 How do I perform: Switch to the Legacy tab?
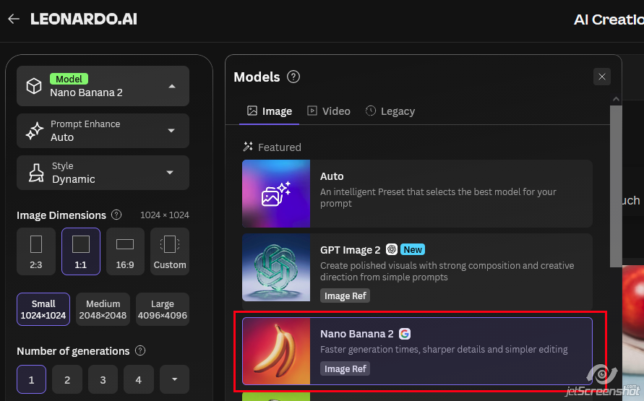(x=390, y=111)
